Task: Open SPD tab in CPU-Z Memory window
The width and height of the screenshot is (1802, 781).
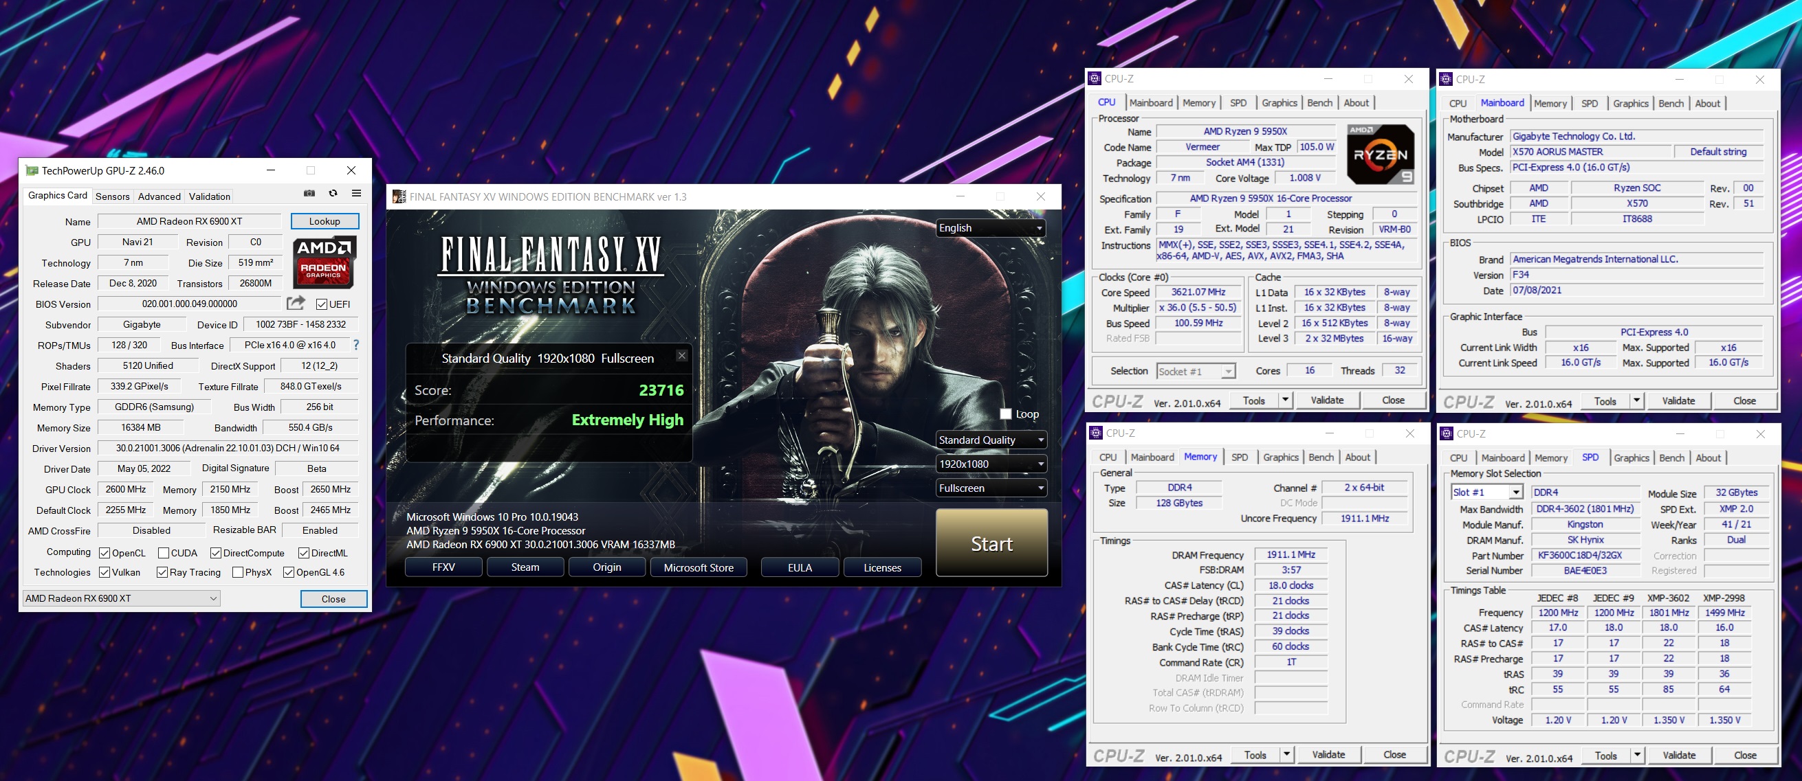Action: tap(1240, 457)
